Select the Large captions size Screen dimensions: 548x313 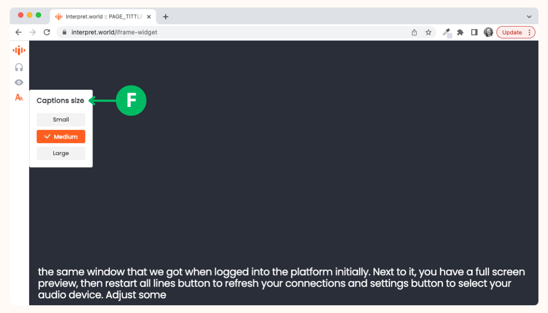(x=61, y=153)
